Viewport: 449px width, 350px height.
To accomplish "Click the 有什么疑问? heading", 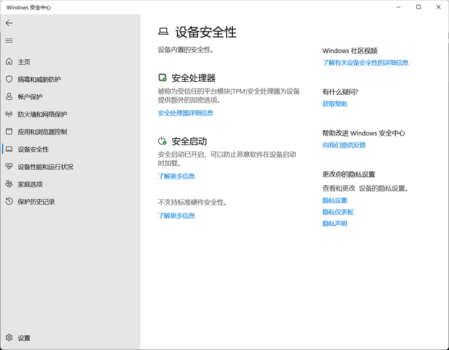I will (x=340, y=92).
